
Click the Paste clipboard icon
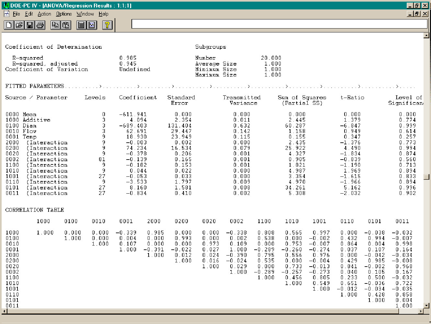[66, 25]
